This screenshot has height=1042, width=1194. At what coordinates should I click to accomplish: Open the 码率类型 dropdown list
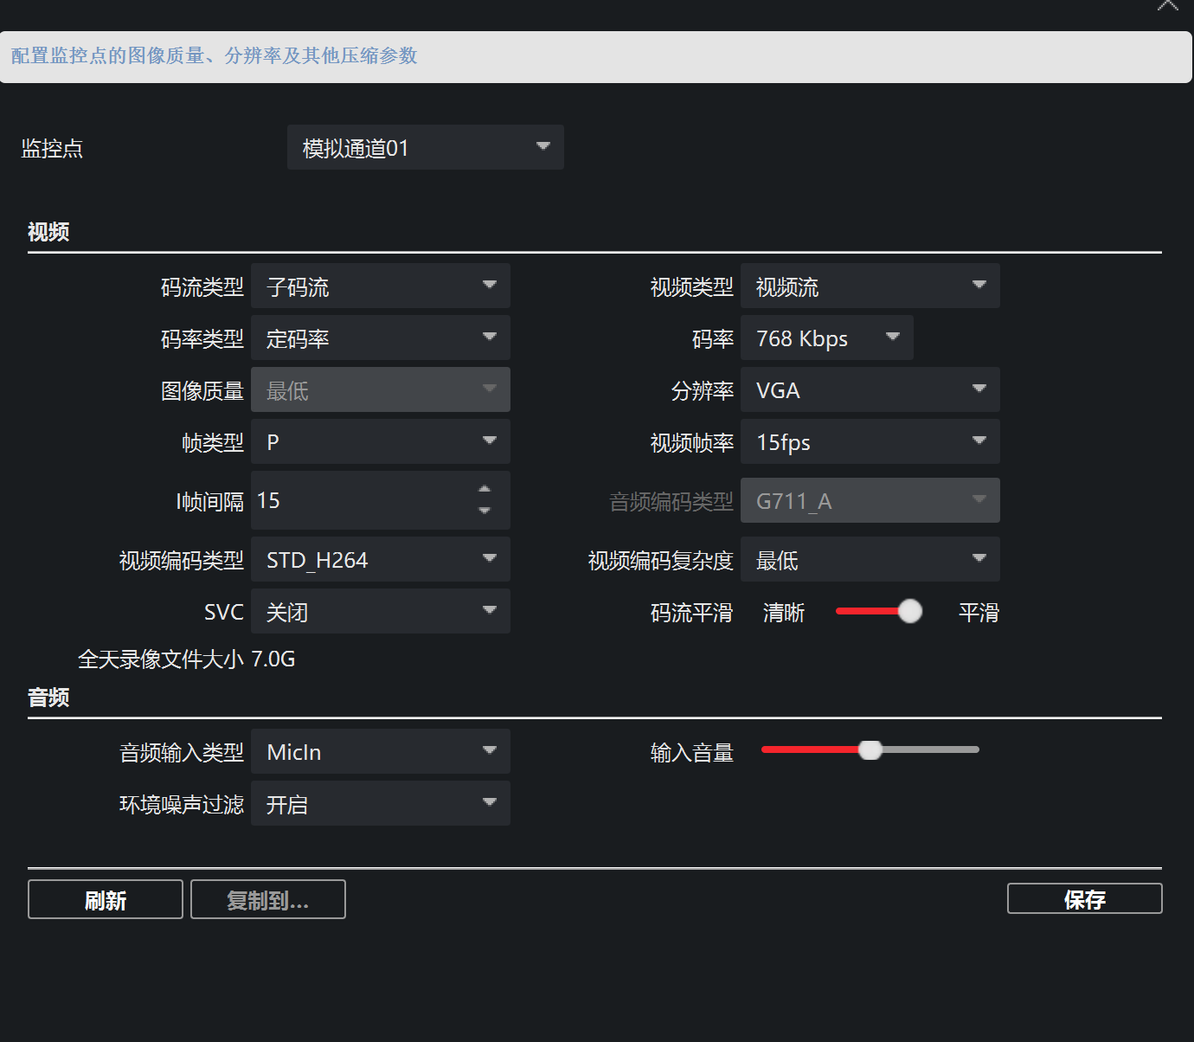[x=380, y=338]
